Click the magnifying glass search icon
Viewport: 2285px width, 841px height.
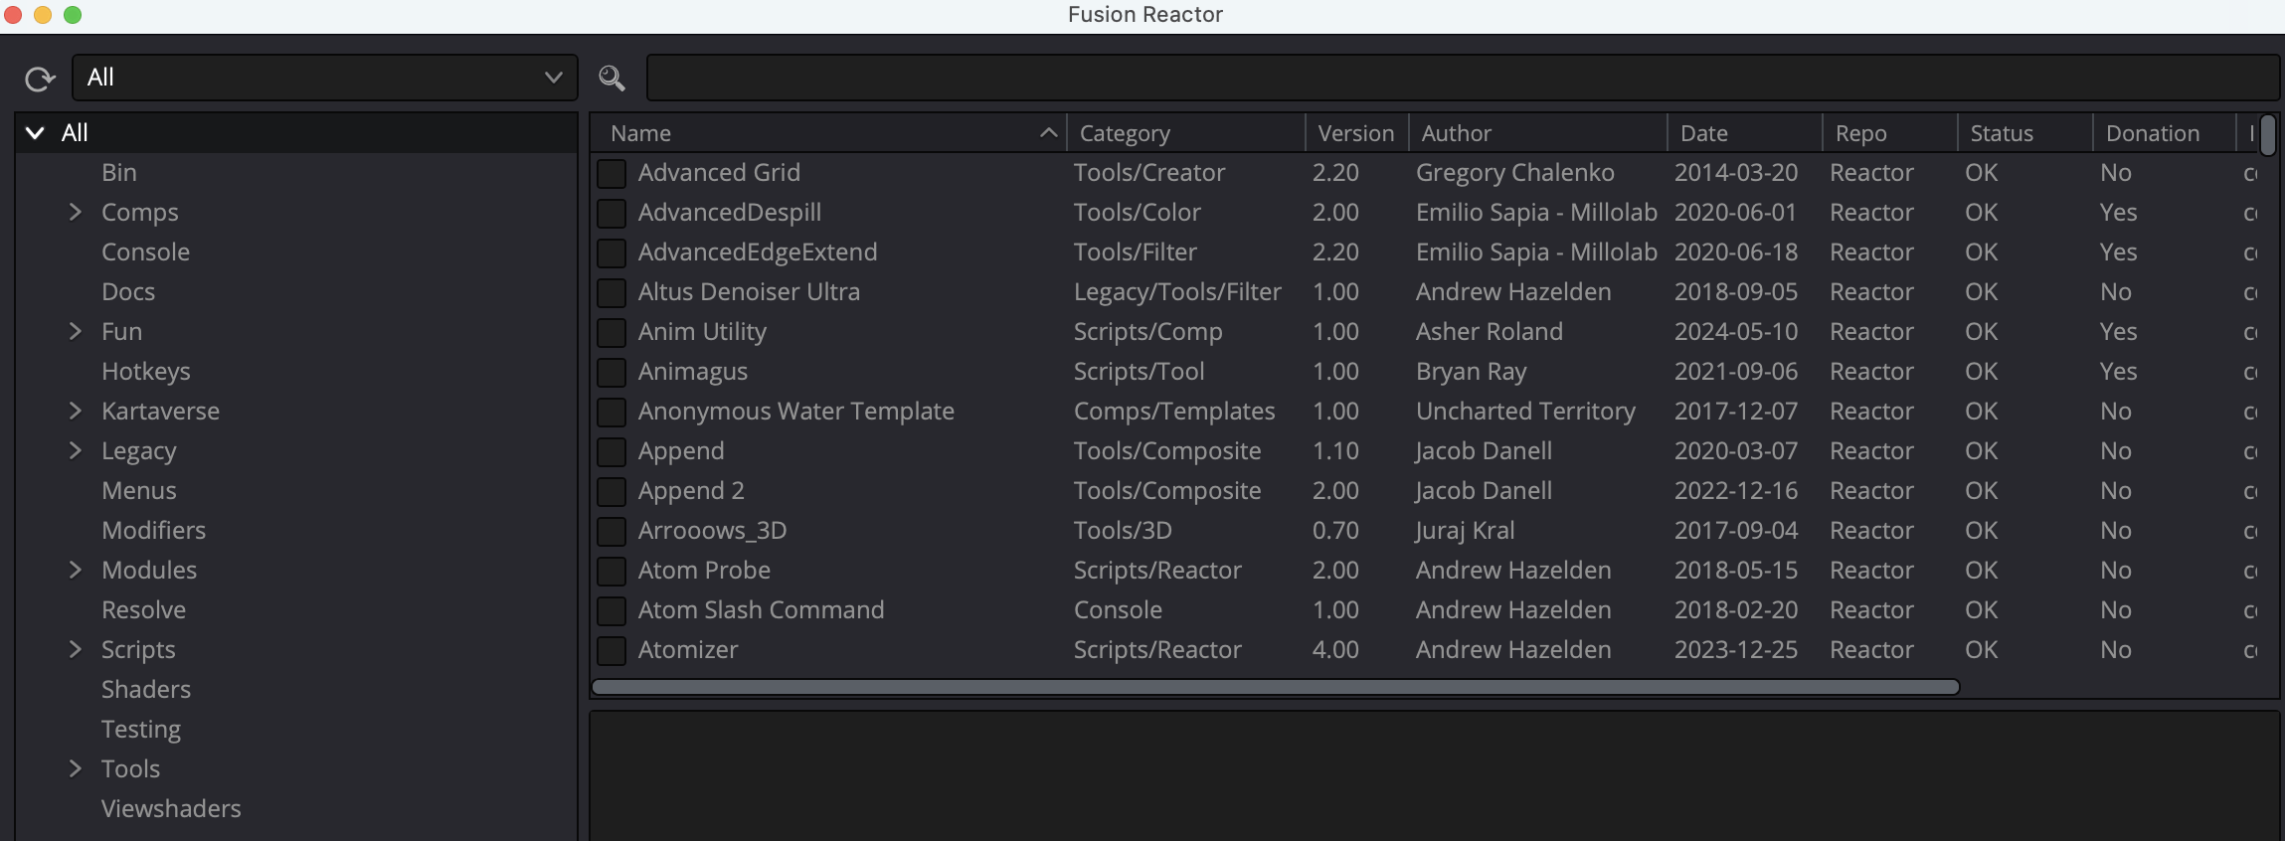coord(612,79)
